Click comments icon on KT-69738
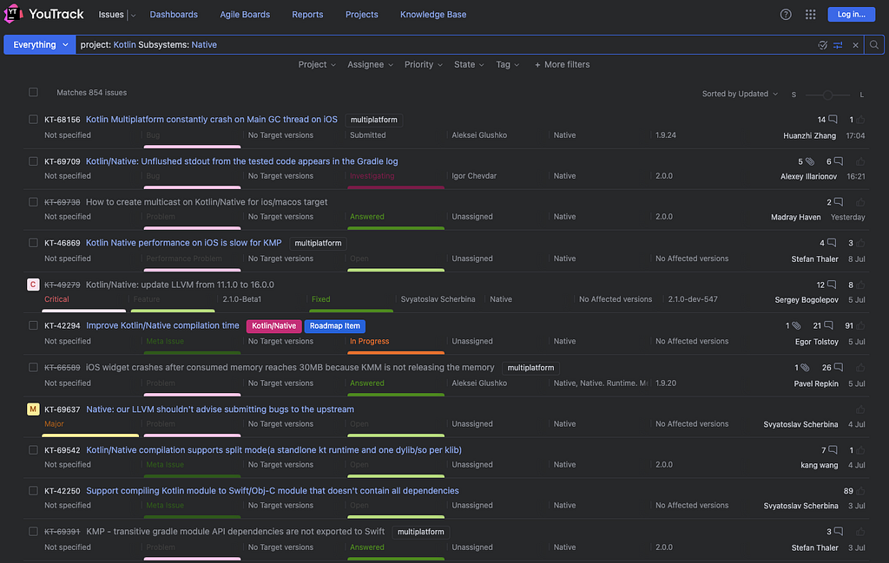889x563 pixels. pyautogui.click(x=838, y=202)
